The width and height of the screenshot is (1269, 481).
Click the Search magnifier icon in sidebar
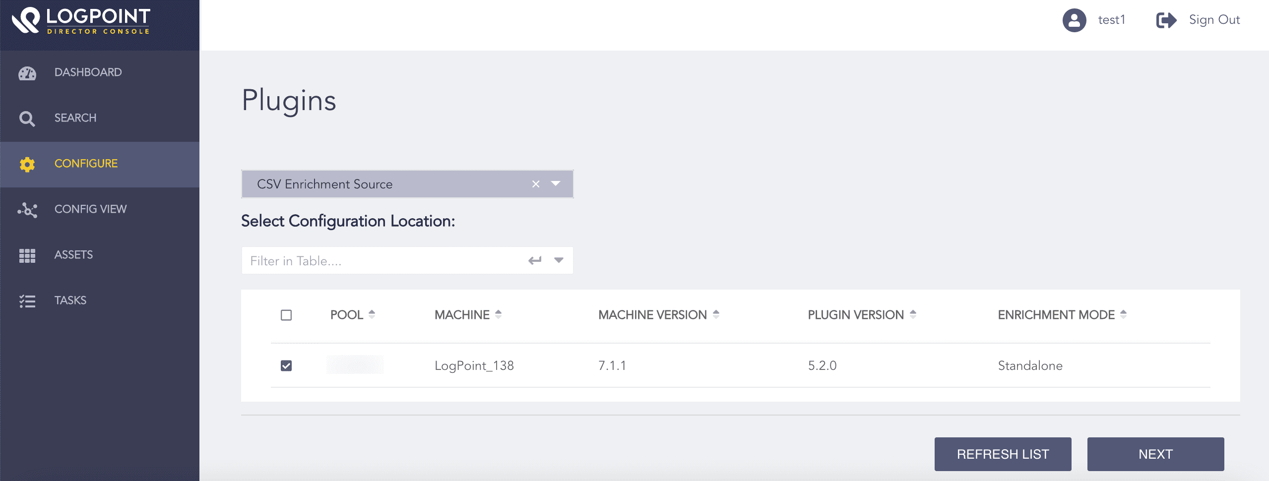click(27, 119)
